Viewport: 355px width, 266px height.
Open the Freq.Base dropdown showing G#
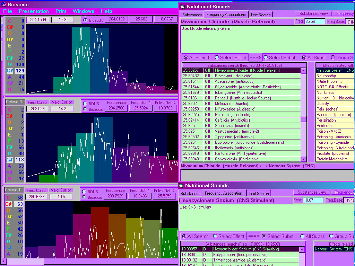[349, 21]
